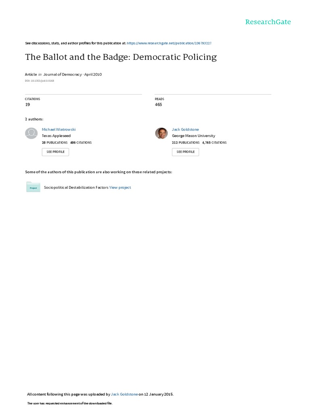Image resolution: width=310 pixels, height=414 pixels.
Task: Click Jack Goldstone link in upload notice
Action: [124, 394]
